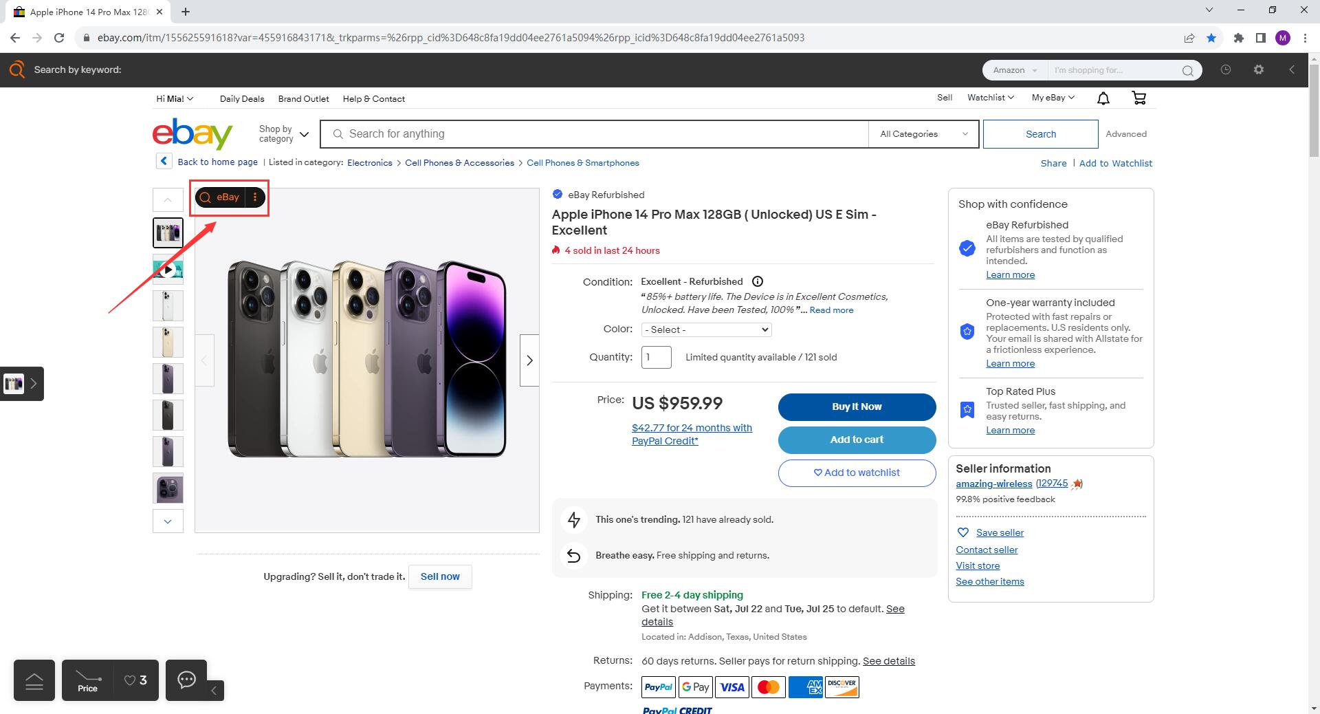
Task: Click the Back to home page arrow icon
Action: (x=164, y=161)
